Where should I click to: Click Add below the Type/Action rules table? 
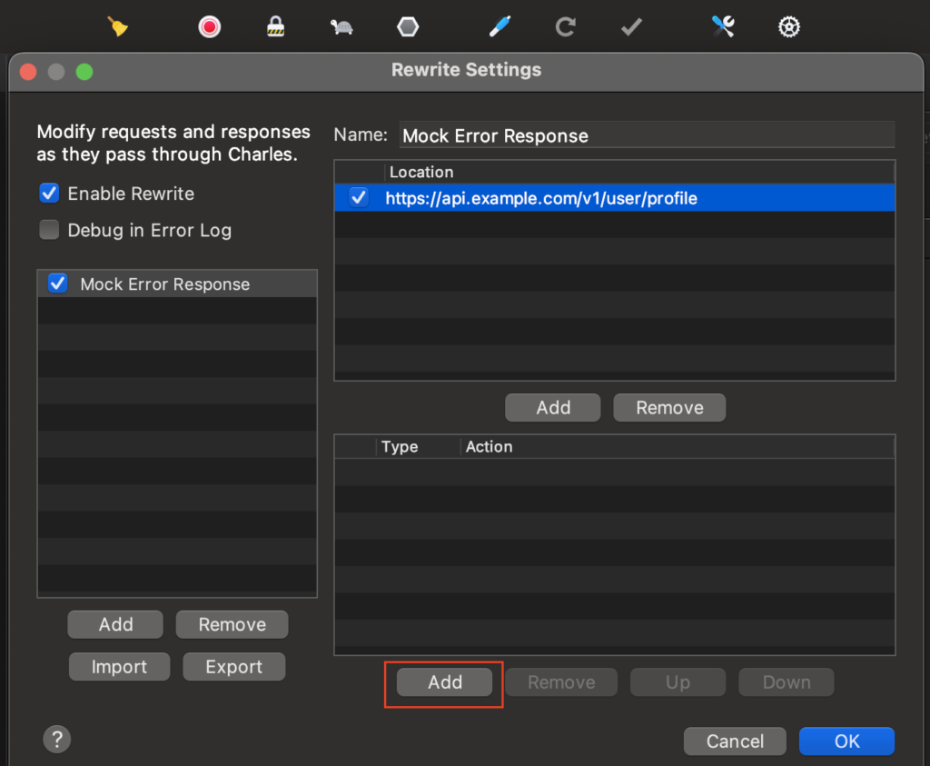tap(445, 682)
